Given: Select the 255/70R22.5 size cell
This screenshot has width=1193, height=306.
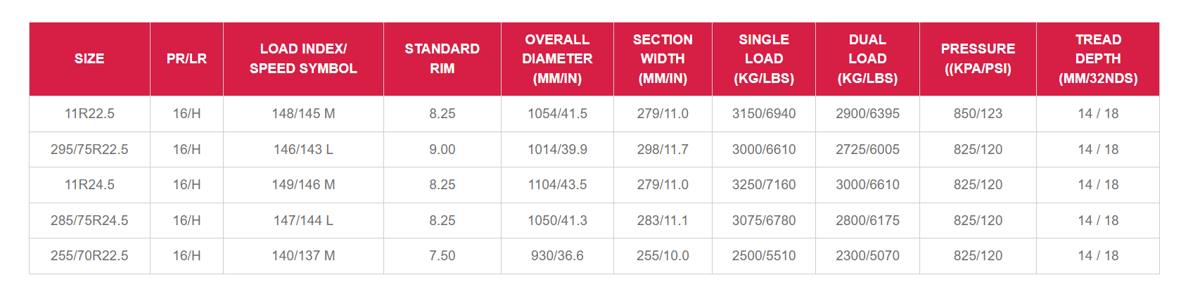Looking at the screenshot, I should (x=89, y=256).
